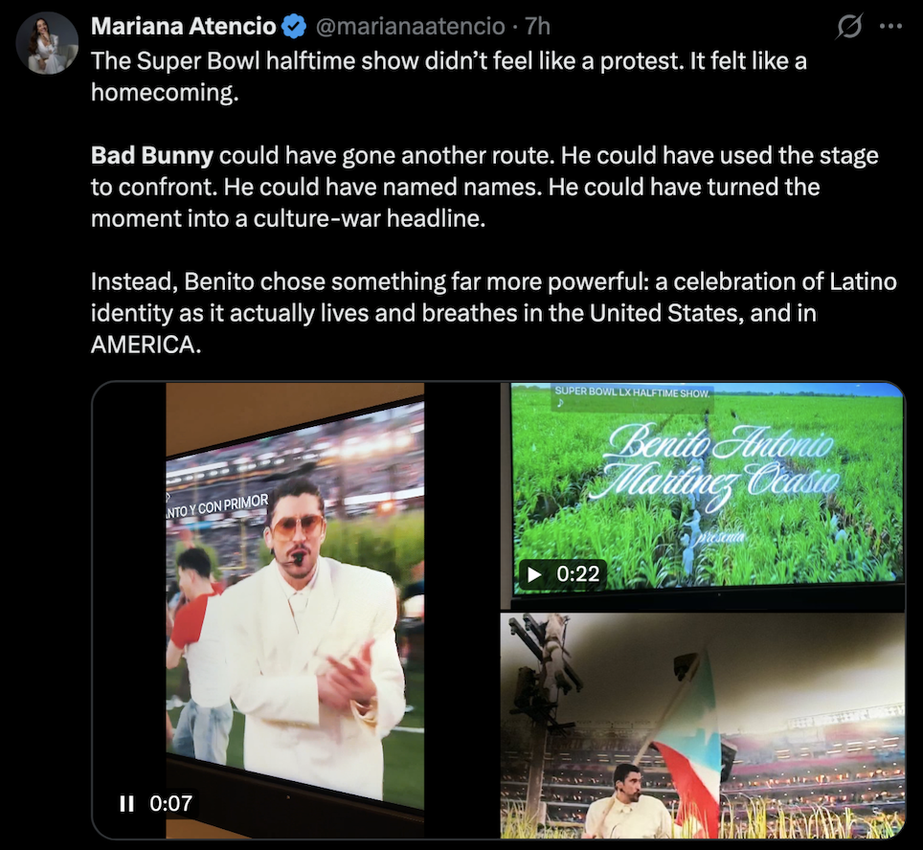The width and height of the screenshot is (923, 850).
Task: Open the tweet's more options ellipsis
Action: [x=890, y=26]
